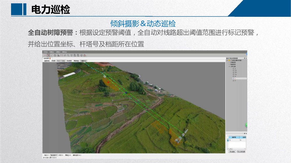
Task: Click the magnifier zoom tool icon
Action: 68,55
